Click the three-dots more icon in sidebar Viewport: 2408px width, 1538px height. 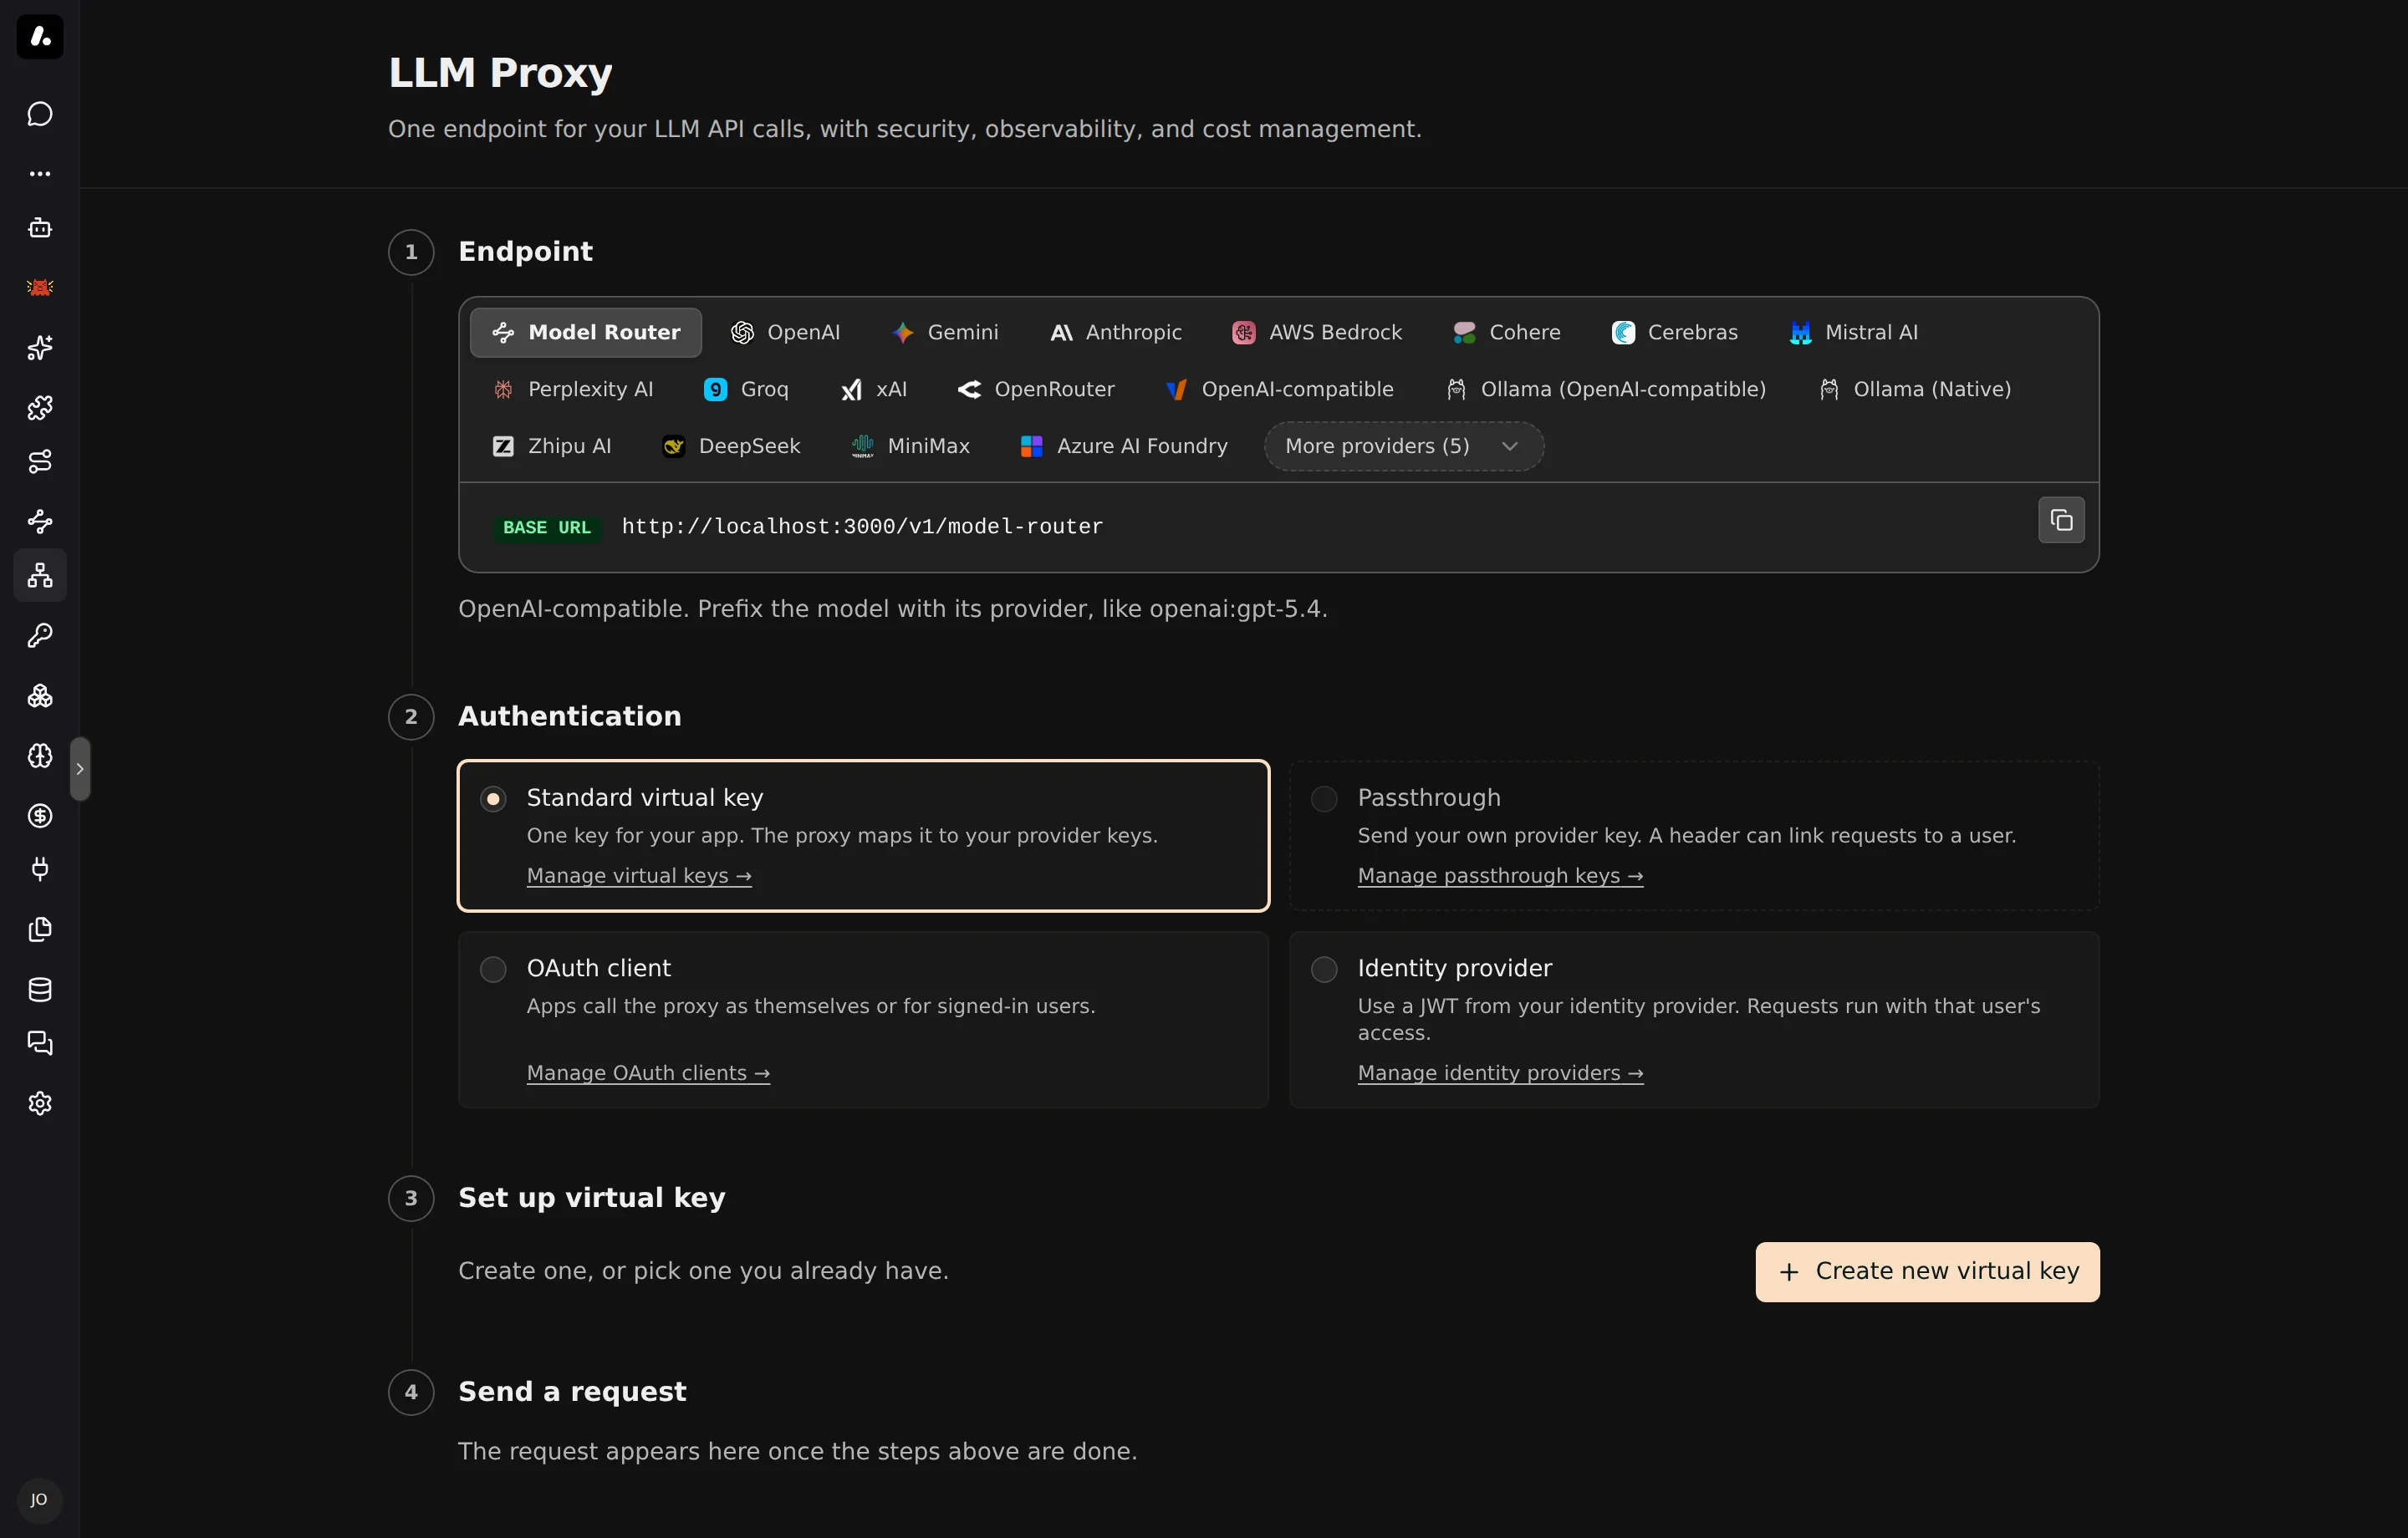coord(40,174)
